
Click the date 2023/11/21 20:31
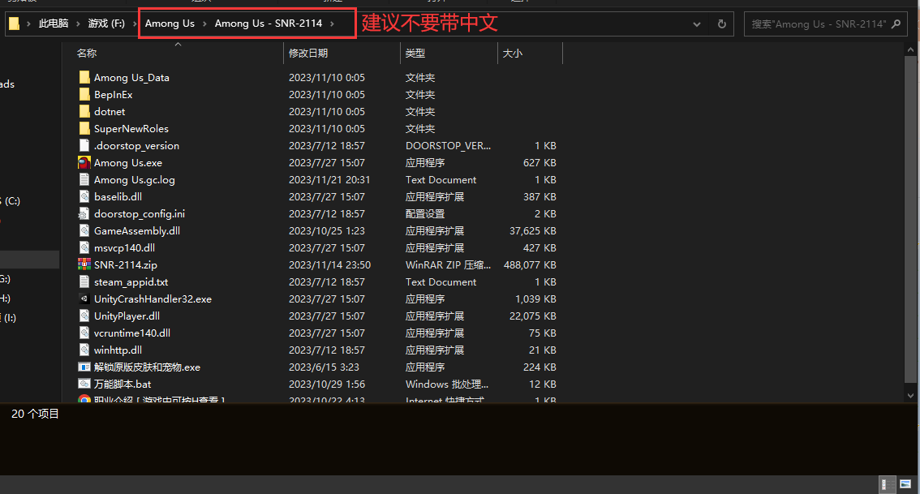(x=329, y=179)
